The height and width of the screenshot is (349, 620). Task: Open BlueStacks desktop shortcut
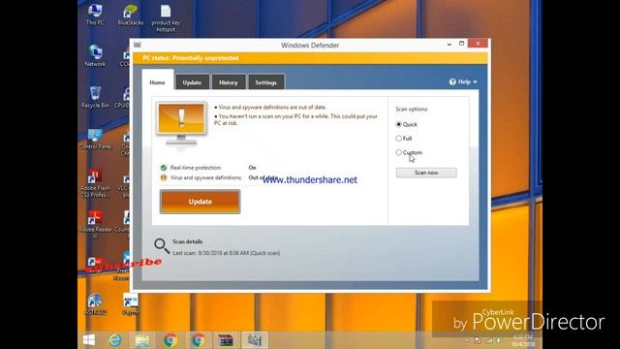(131, 15)
